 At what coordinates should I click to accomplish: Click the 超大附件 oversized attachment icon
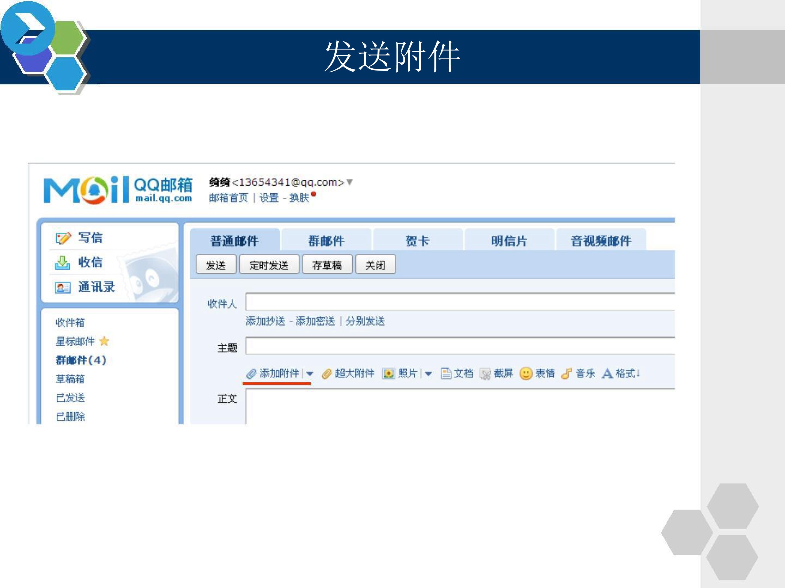coord(326,373)
